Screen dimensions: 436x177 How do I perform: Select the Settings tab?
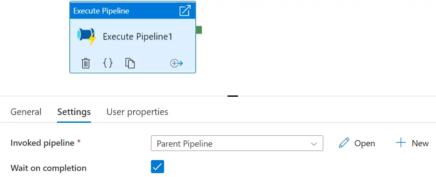74,112
